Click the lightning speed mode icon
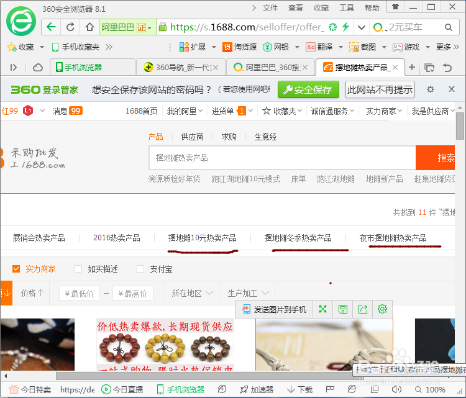The height and width of the screenshot is (398, 466). point(345,27)
